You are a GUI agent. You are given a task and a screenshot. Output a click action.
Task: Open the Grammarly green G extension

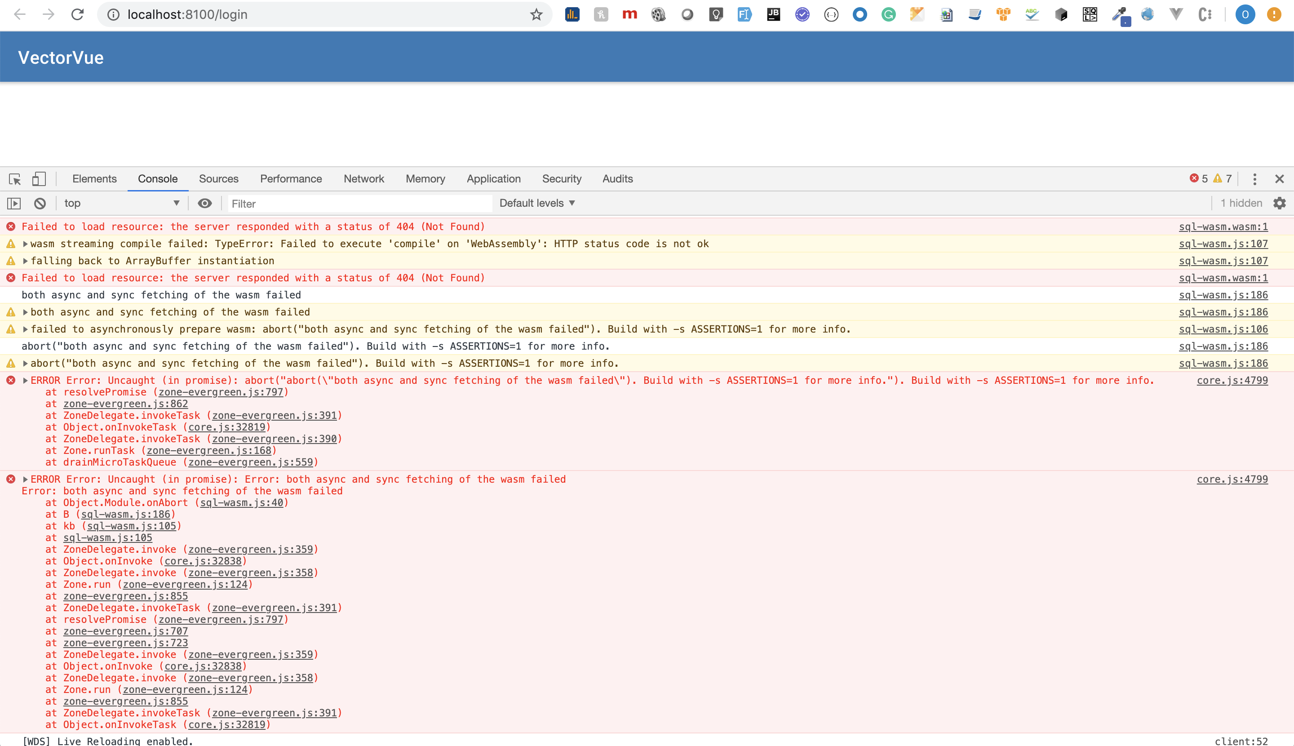(888, 14)
